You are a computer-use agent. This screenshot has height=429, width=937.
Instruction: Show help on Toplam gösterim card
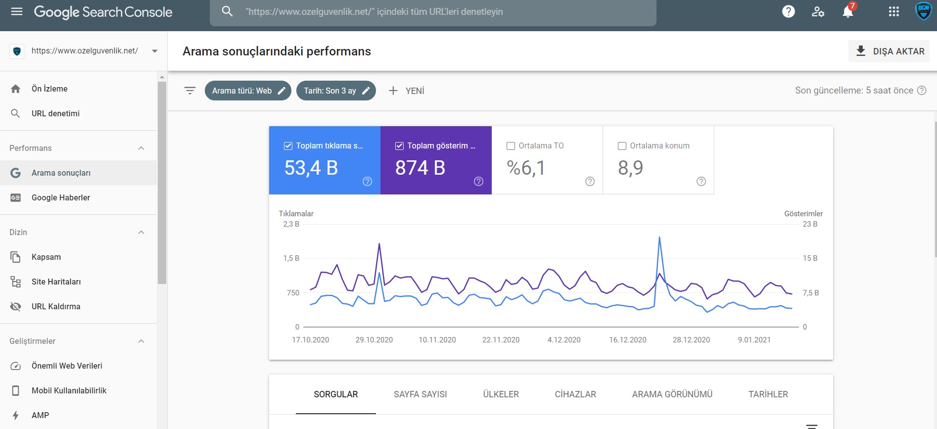[478, 181]
